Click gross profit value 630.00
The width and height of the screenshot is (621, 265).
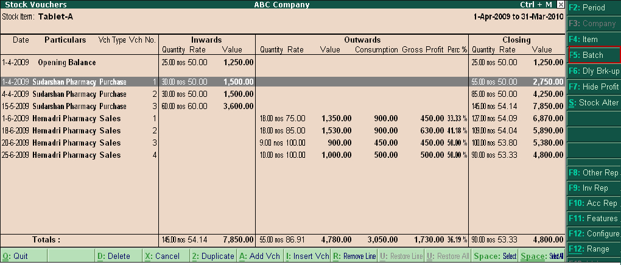[432, 131]
